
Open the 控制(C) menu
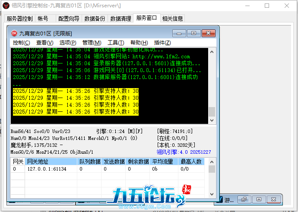[x=21, y=43]
